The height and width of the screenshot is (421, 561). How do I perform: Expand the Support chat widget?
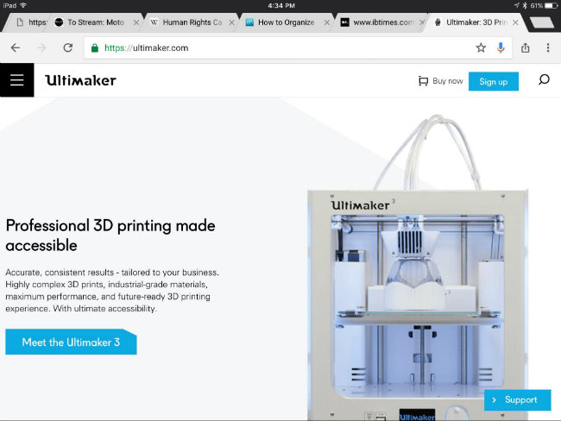[517, 400]
